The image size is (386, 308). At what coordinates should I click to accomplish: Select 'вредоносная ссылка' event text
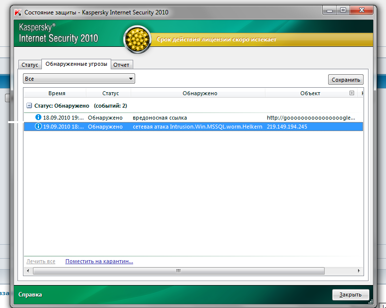160,118
